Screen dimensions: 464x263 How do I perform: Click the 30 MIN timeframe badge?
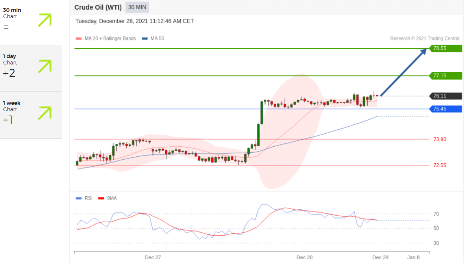tap(137, 7)
